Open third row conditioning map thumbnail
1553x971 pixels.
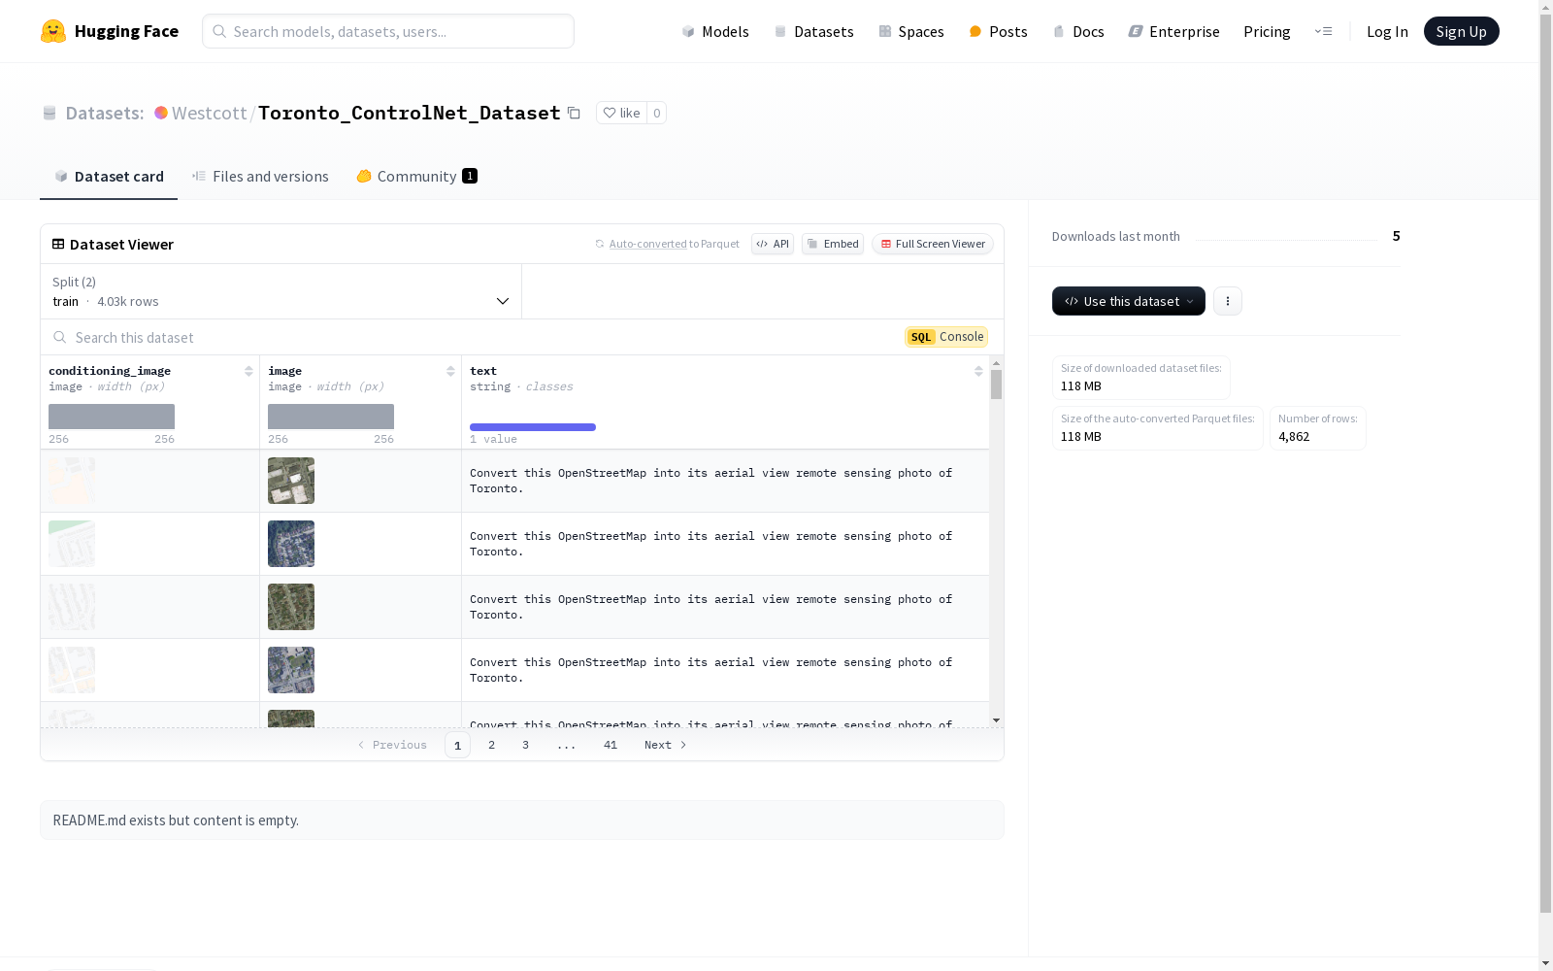point(72,607)
